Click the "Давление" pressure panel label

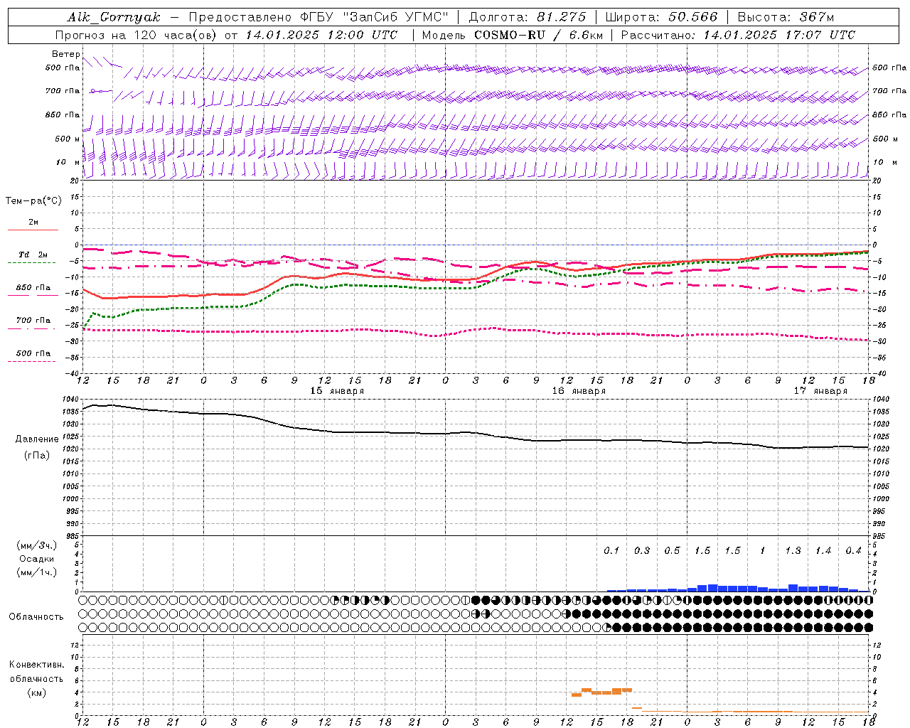click(x=37, y=439)
